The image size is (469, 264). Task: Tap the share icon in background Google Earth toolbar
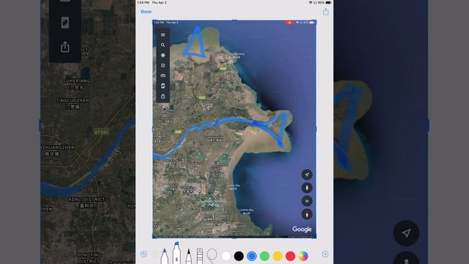pos(65,47)
